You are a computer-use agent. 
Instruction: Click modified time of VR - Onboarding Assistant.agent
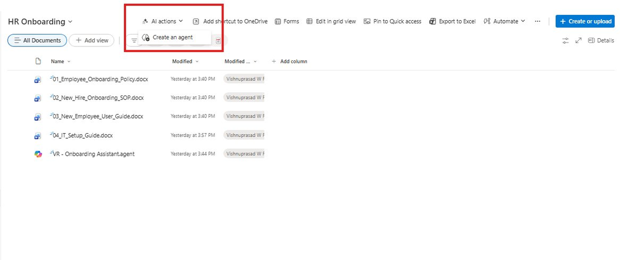193,154
